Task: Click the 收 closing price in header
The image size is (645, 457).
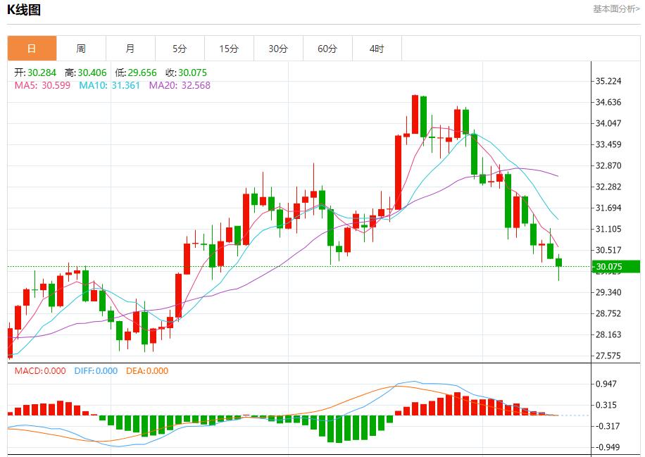Action: click(x=186, y=73)
